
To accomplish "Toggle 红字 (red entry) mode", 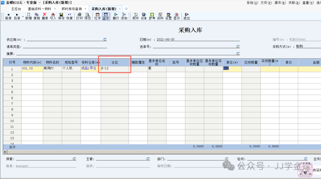I will pos(97,16).
